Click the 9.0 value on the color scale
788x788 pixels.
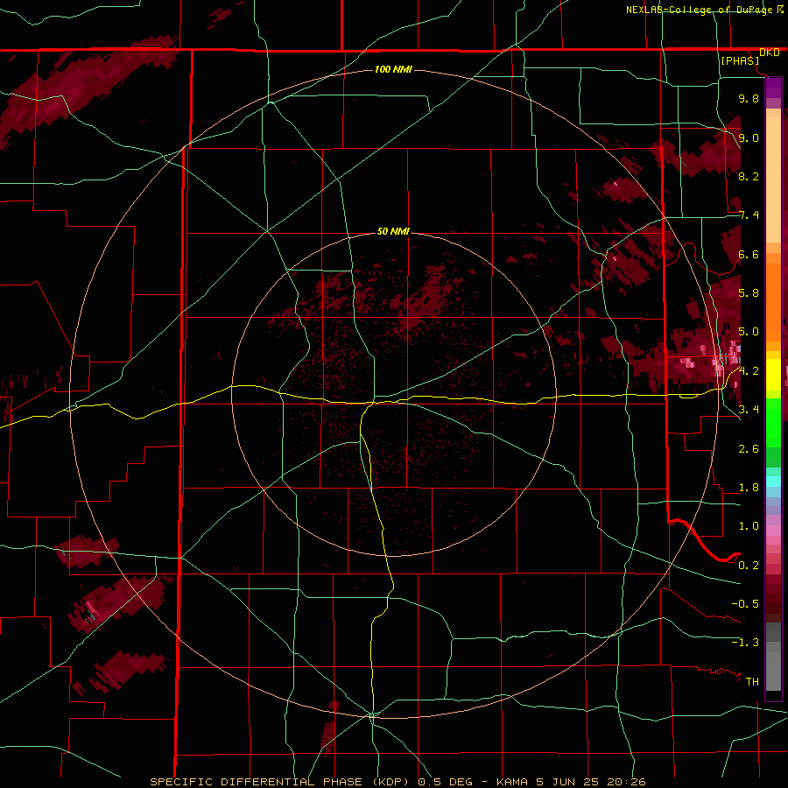point(749,137)
